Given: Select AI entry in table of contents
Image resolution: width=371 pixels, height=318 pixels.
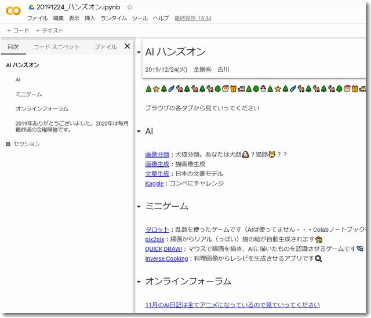Looking at the screenshot, I should (18, 80).
